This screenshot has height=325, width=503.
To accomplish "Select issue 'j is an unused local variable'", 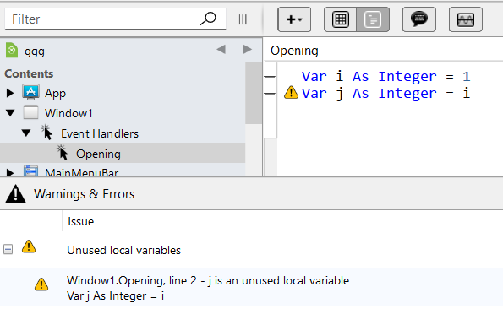I will tap(208, 280).
